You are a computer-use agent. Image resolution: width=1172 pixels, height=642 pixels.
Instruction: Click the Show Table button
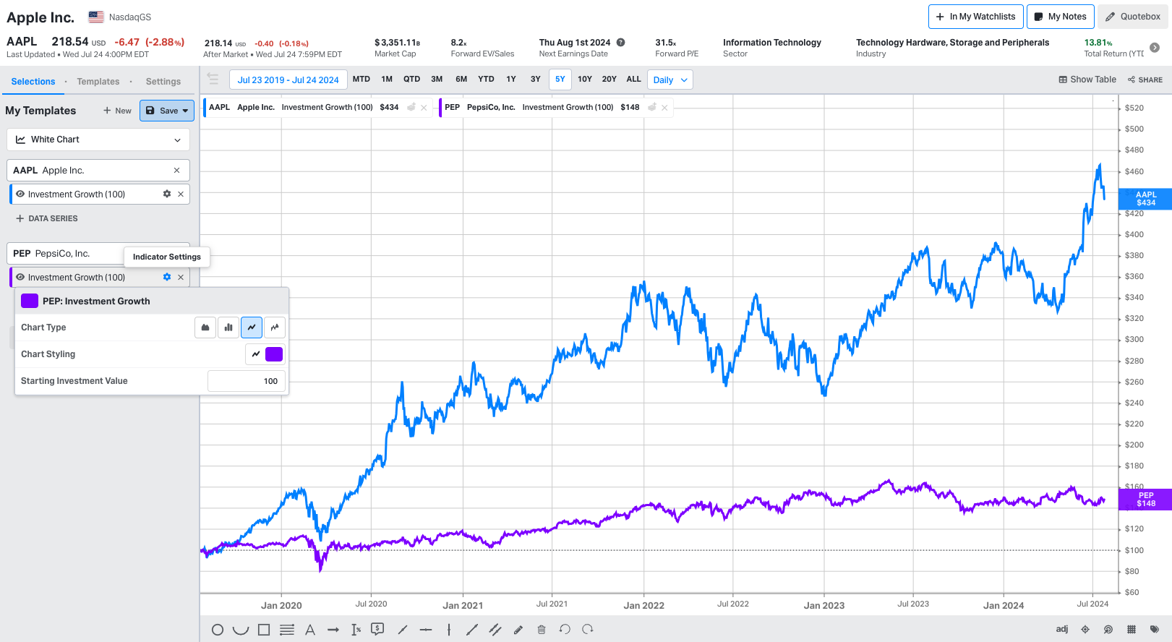point(1087,80)
